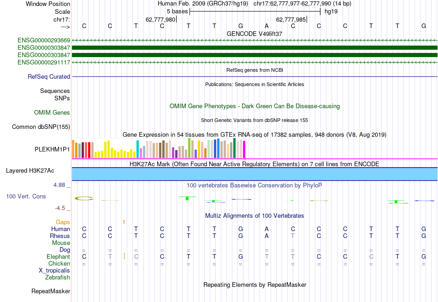Screen dimensions: 438x302
Task: Click the 100 Vert. Cons track label
Action: [26, 196]
